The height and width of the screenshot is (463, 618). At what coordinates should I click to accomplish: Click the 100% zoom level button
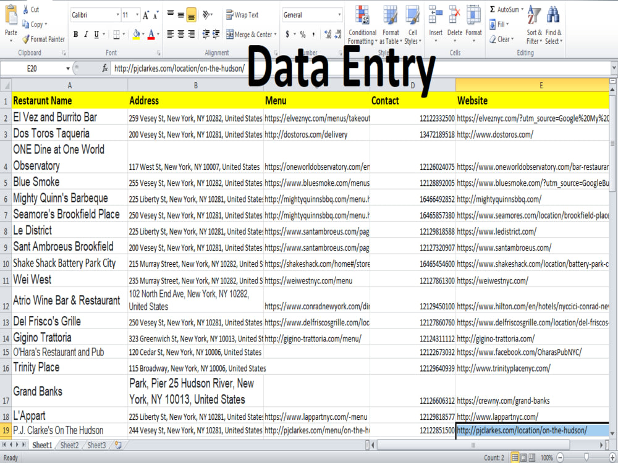coord(546,457)
